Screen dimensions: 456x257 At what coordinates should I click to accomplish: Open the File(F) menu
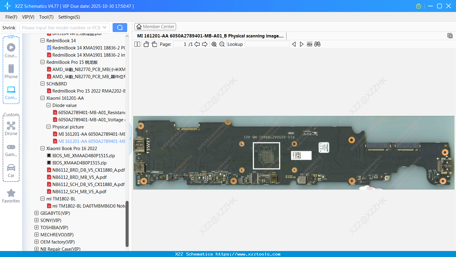tap(11, 17)
